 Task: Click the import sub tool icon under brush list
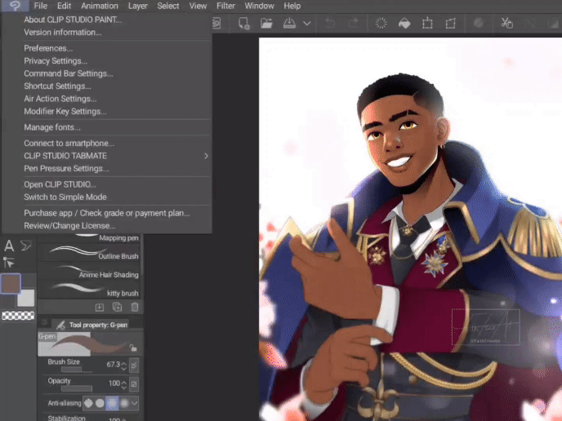(100, 307)
